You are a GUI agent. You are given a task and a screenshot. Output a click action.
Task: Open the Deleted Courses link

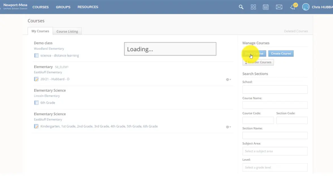(x=296, y=31)
